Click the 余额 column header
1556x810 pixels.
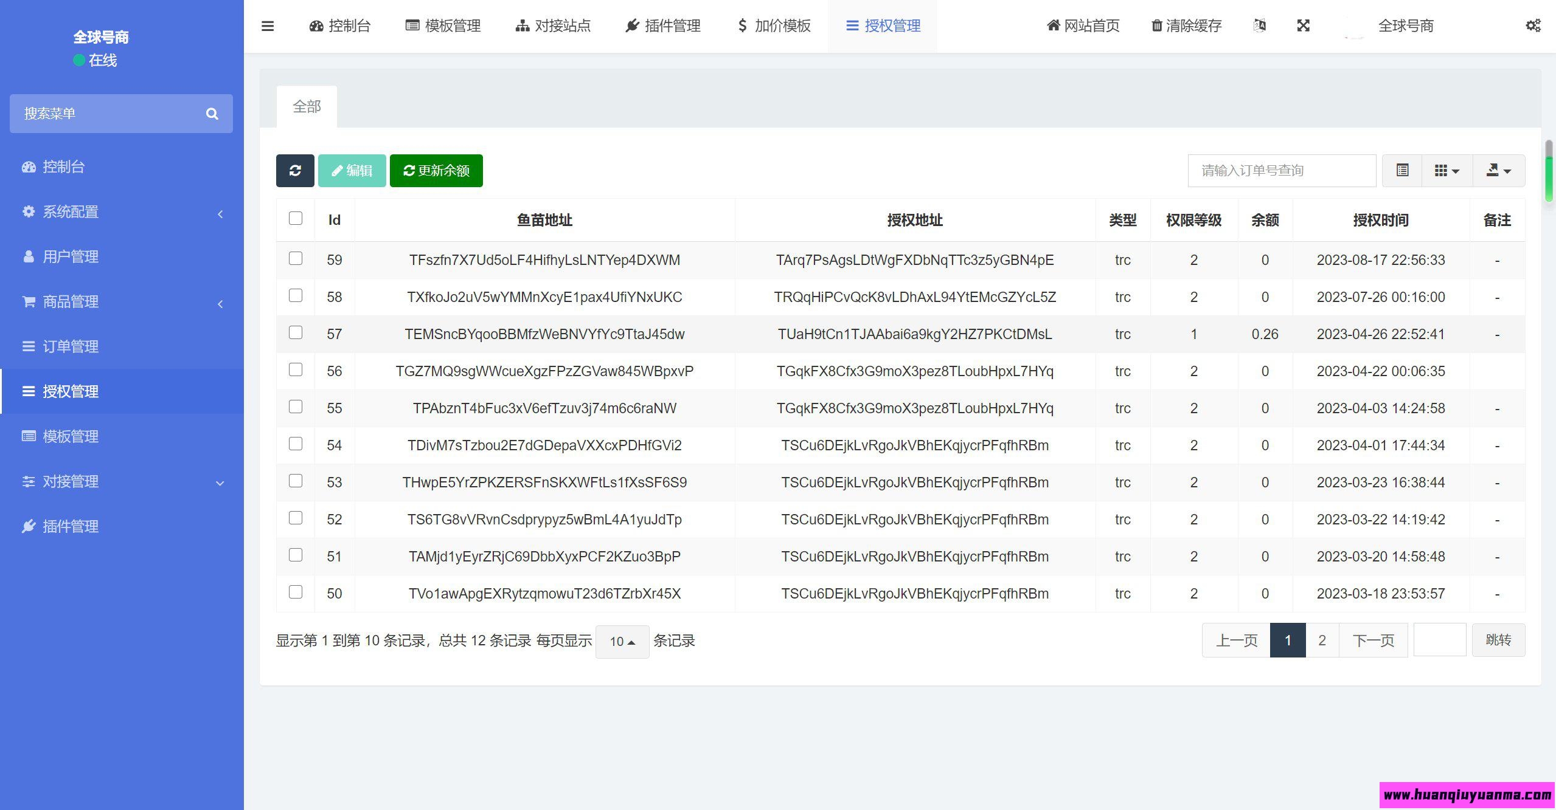point(1265,220)
